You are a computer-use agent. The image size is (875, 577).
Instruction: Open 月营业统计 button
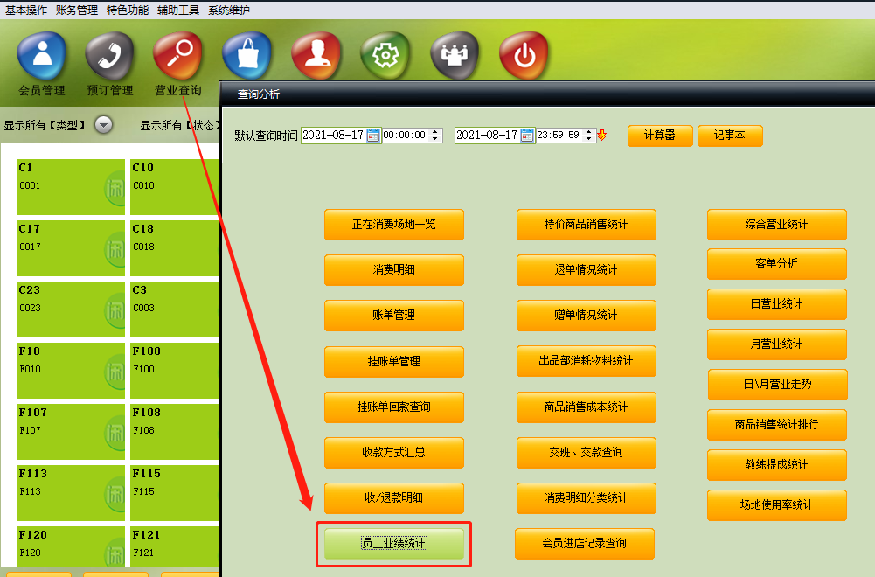click(777, 344)
